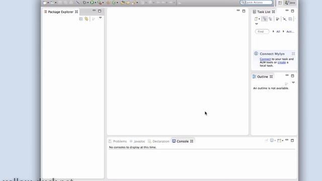Click the Task List Find field

262,32
